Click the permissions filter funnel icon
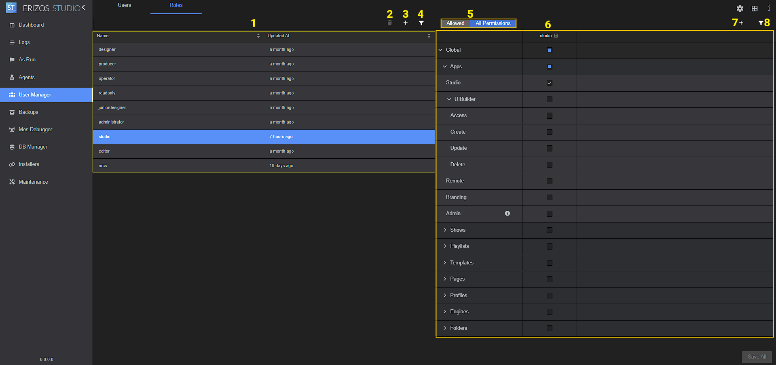Screen dimensions: 776x365 tap(760, 23)
